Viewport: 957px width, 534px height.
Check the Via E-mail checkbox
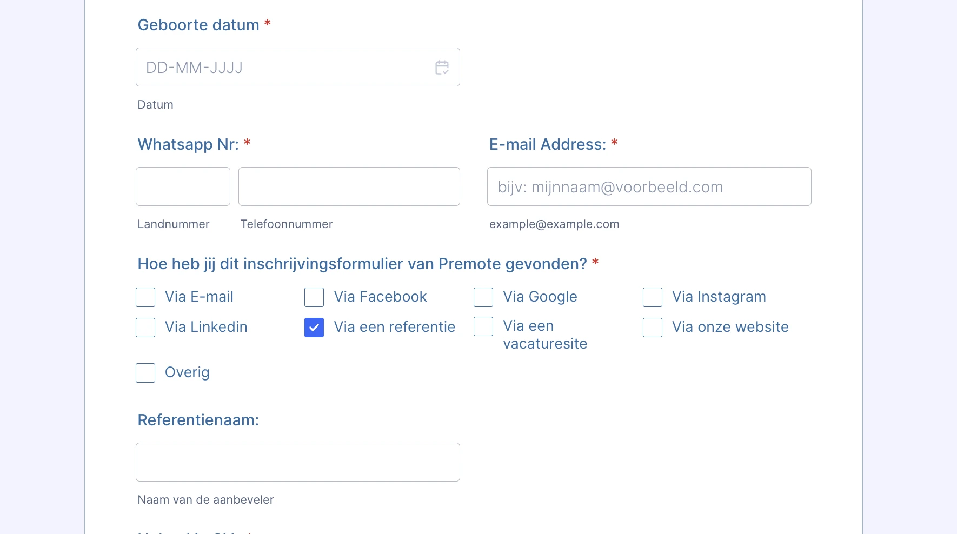tap(145, 297)
